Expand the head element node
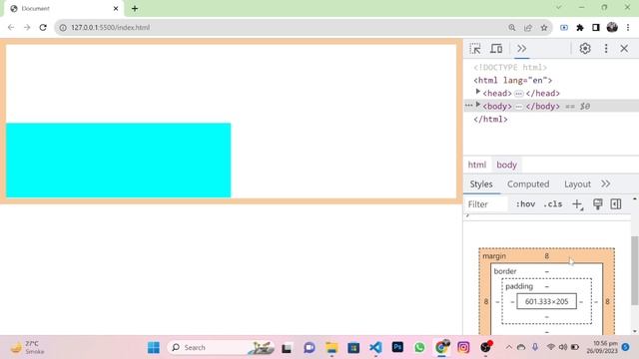 [x=478, y=92]
